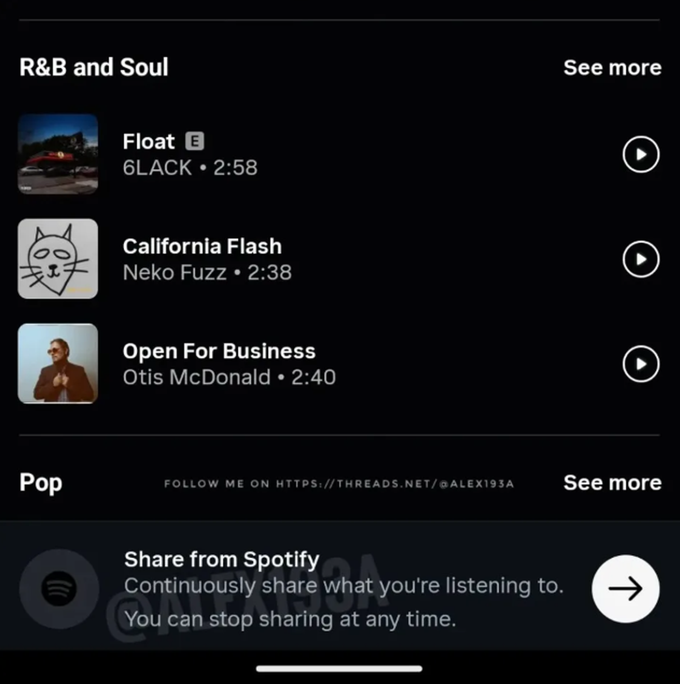
Task: Select the Float song title
Action: click(148, 141)
